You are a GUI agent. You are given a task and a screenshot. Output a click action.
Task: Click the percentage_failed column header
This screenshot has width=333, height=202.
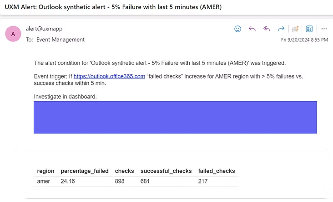pyautogui.click(x=85, y=171)
